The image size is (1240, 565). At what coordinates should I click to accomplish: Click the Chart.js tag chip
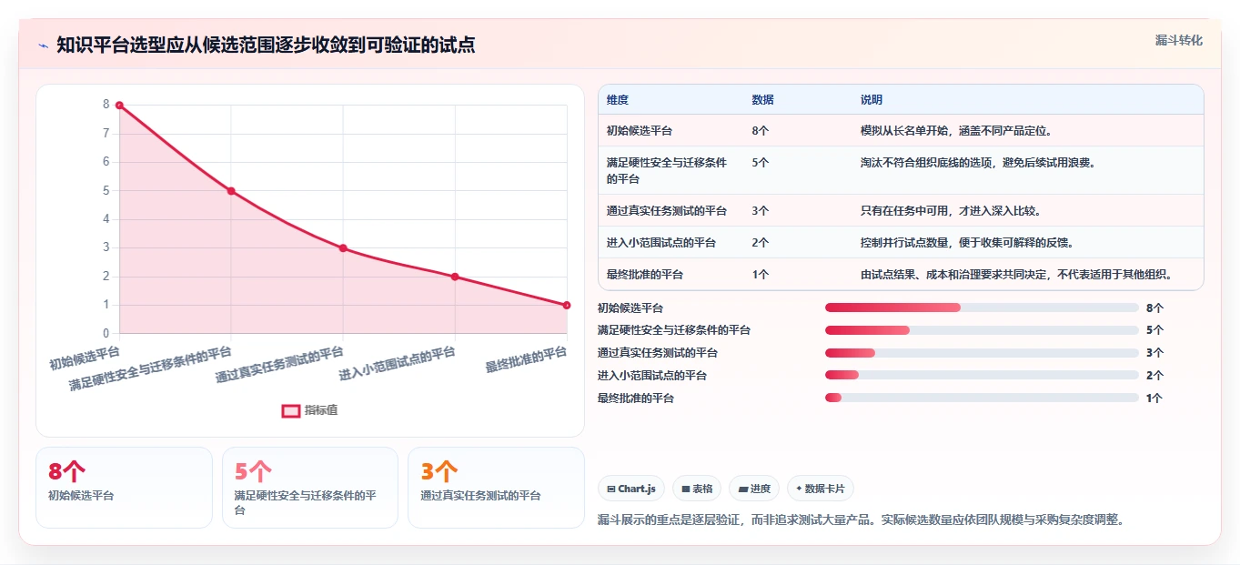coord(631,489)
